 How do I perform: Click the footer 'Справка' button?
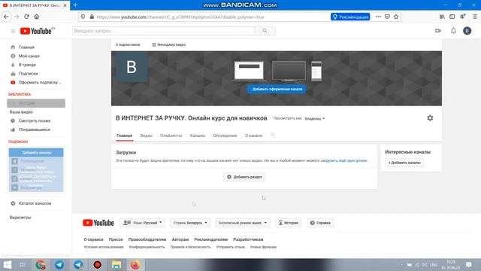pos(320,223)
